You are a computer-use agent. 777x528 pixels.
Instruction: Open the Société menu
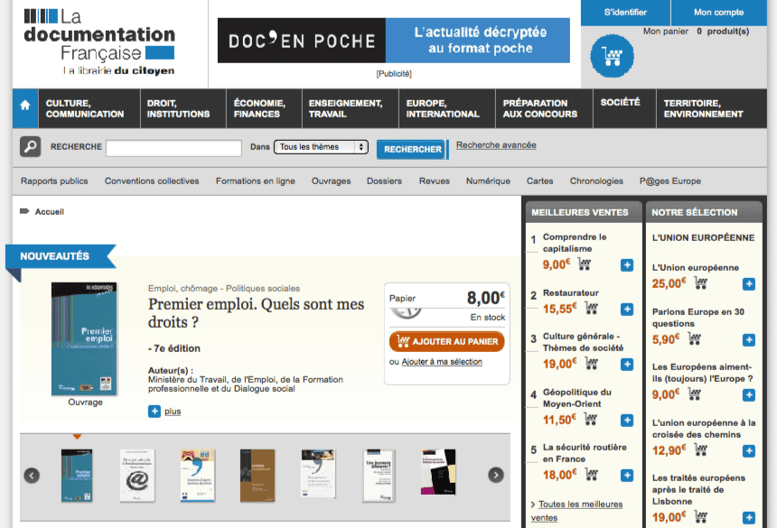624,108
